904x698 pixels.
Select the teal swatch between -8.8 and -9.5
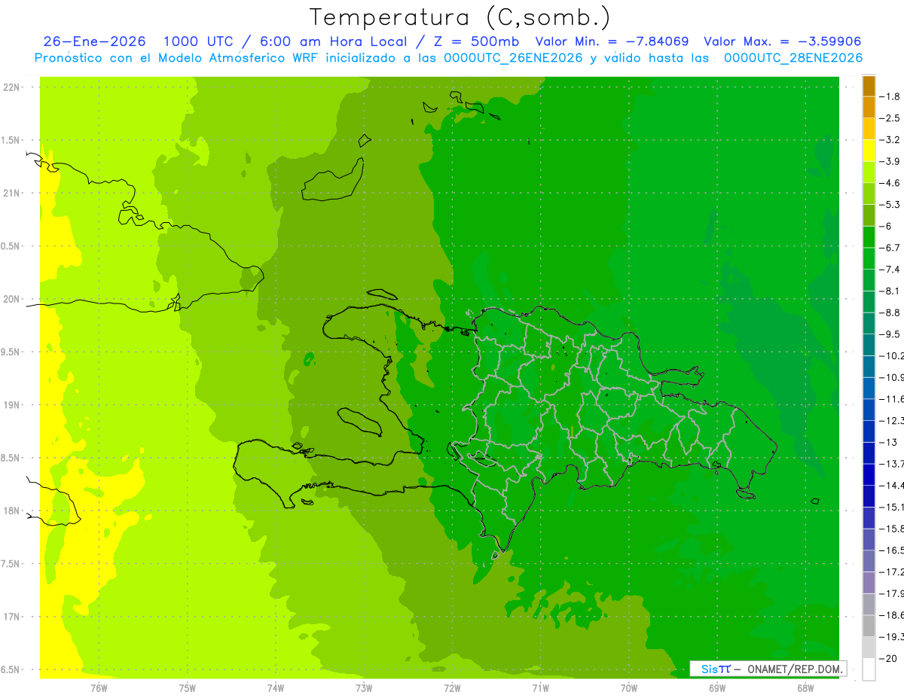pyautogui.click(x=869, y=323)
